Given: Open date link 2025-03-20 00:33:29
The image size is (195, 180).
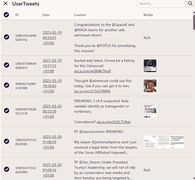Looking at the screenshot, I should 52,111.
